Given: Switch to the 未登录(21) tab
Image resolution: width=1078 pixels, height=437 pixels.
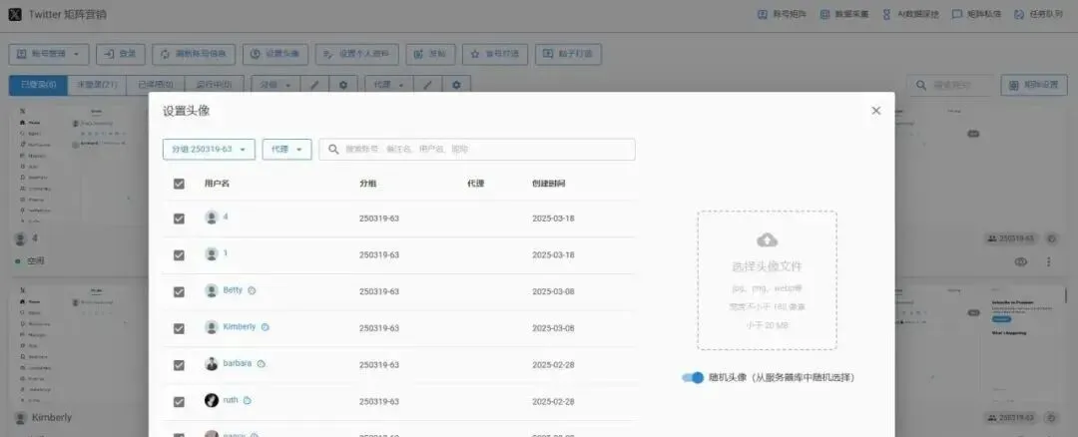Looking at the screenshot, I should click(97, 85).
